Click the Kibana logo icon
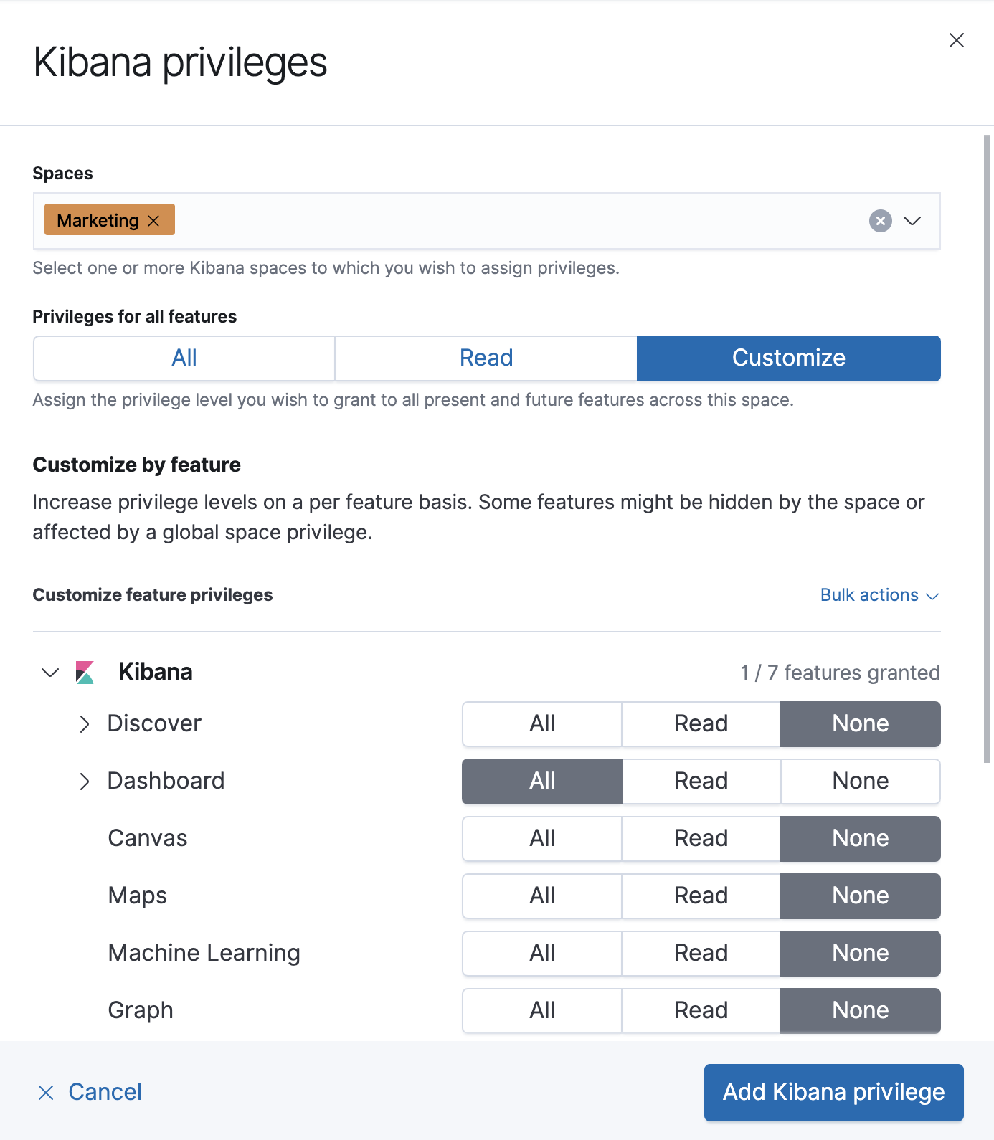The width and height of the screenshot is (994, 1140). coord(85,673)
